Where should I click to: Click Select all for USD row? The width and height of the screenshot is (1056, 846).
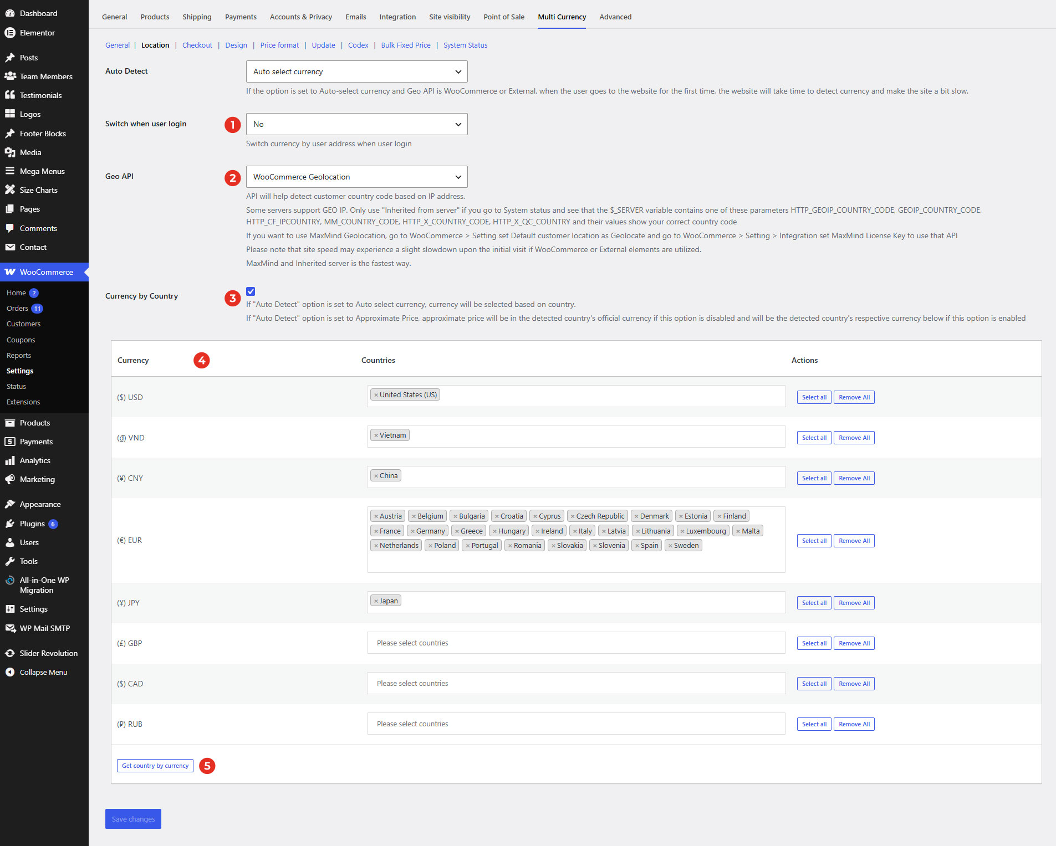click(814, 397)
